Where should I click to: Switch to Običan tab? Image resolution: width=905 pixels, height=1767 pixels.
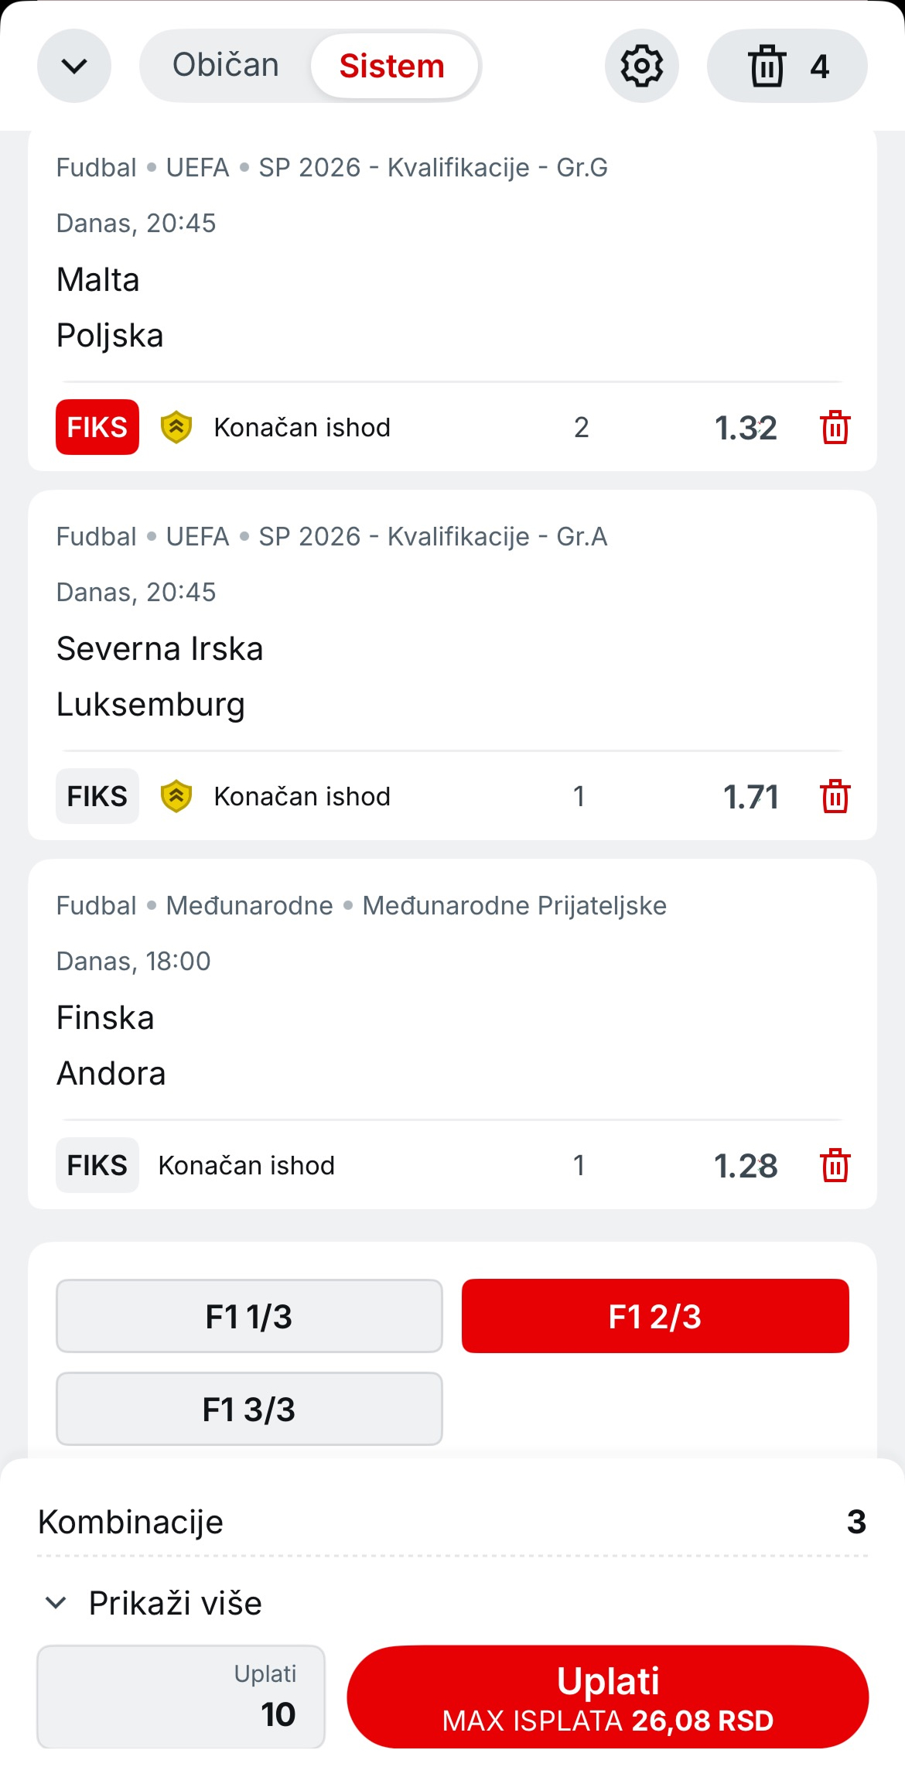[x=226, y=66]
